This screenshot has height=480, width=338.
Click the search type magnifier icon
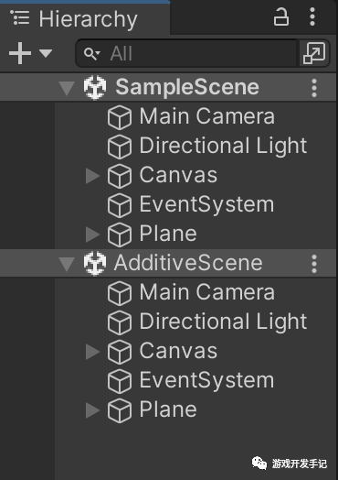(91, 53)
